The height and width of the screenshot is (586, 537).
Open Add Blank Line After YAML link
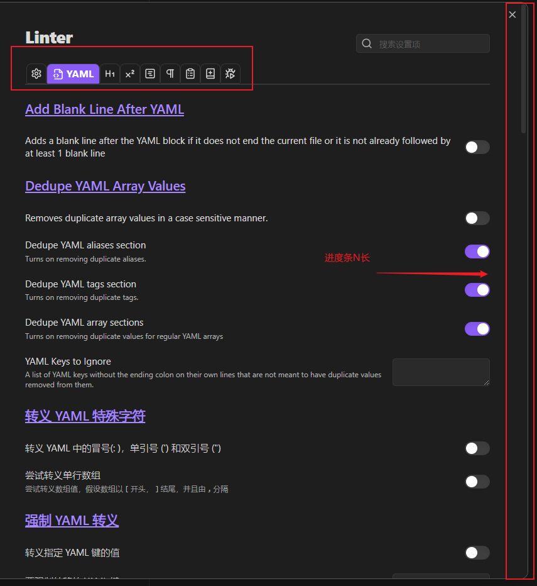(x=104, y=109)
